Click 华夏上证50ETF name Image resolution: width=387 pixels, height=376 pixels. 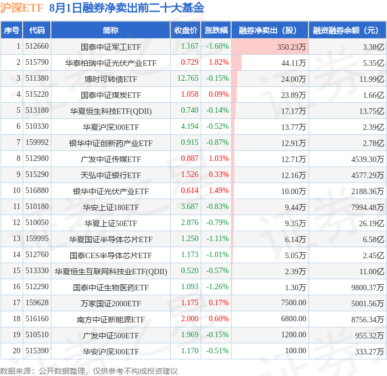(111, 223)
